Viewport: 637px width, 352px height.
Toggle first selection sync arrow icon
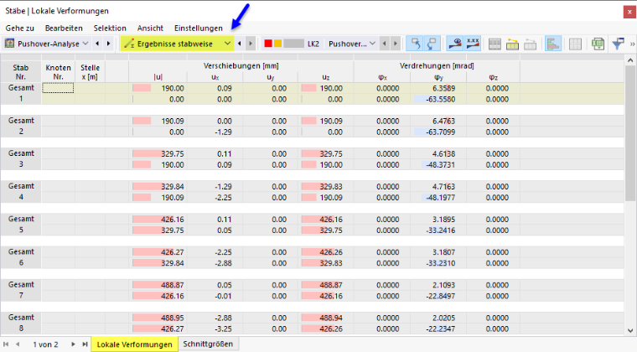pyautogui.click(x=415, y=44)
